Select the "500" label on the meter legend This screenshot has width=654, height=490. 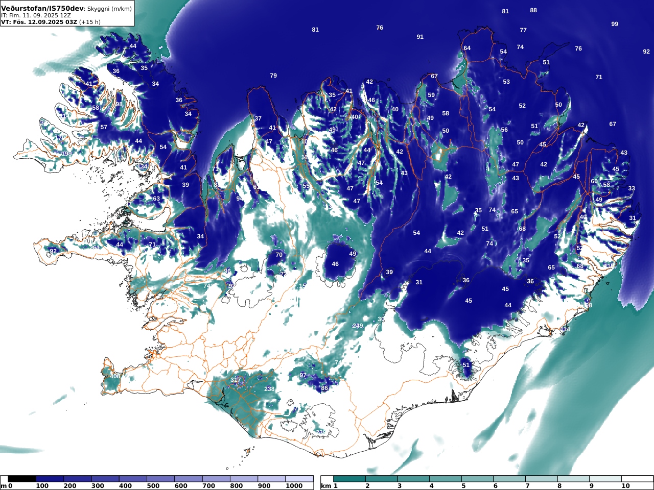(x=153, y=486)
